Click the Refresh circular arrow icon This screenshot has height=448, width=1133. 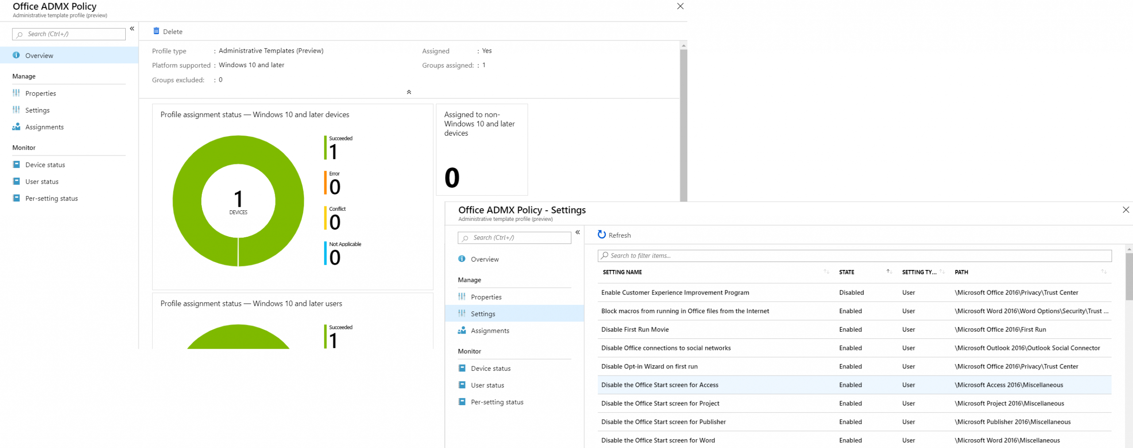click(601, 235)
